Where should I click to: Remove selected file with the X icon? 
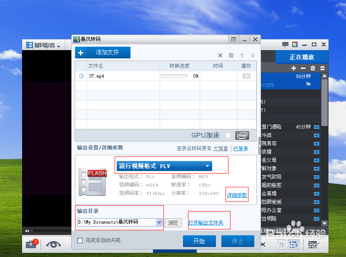[220, 55]
